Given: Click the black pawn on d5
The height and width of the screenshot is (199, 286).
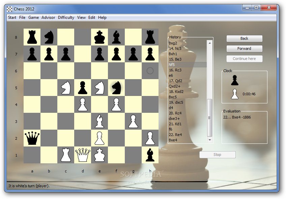Looking at the screenshot, I should pyautogui.click(x=83, y=88).
